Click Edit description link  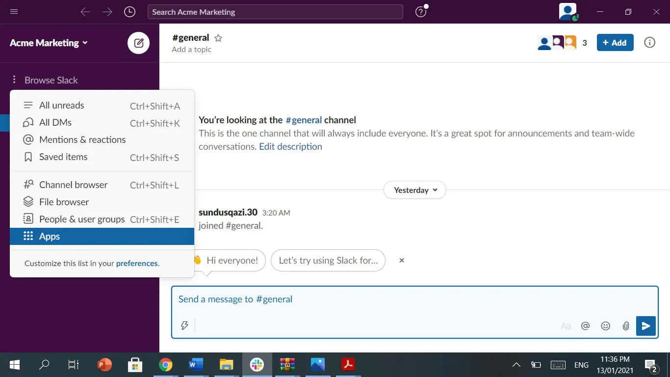click(x=290, y=147)
